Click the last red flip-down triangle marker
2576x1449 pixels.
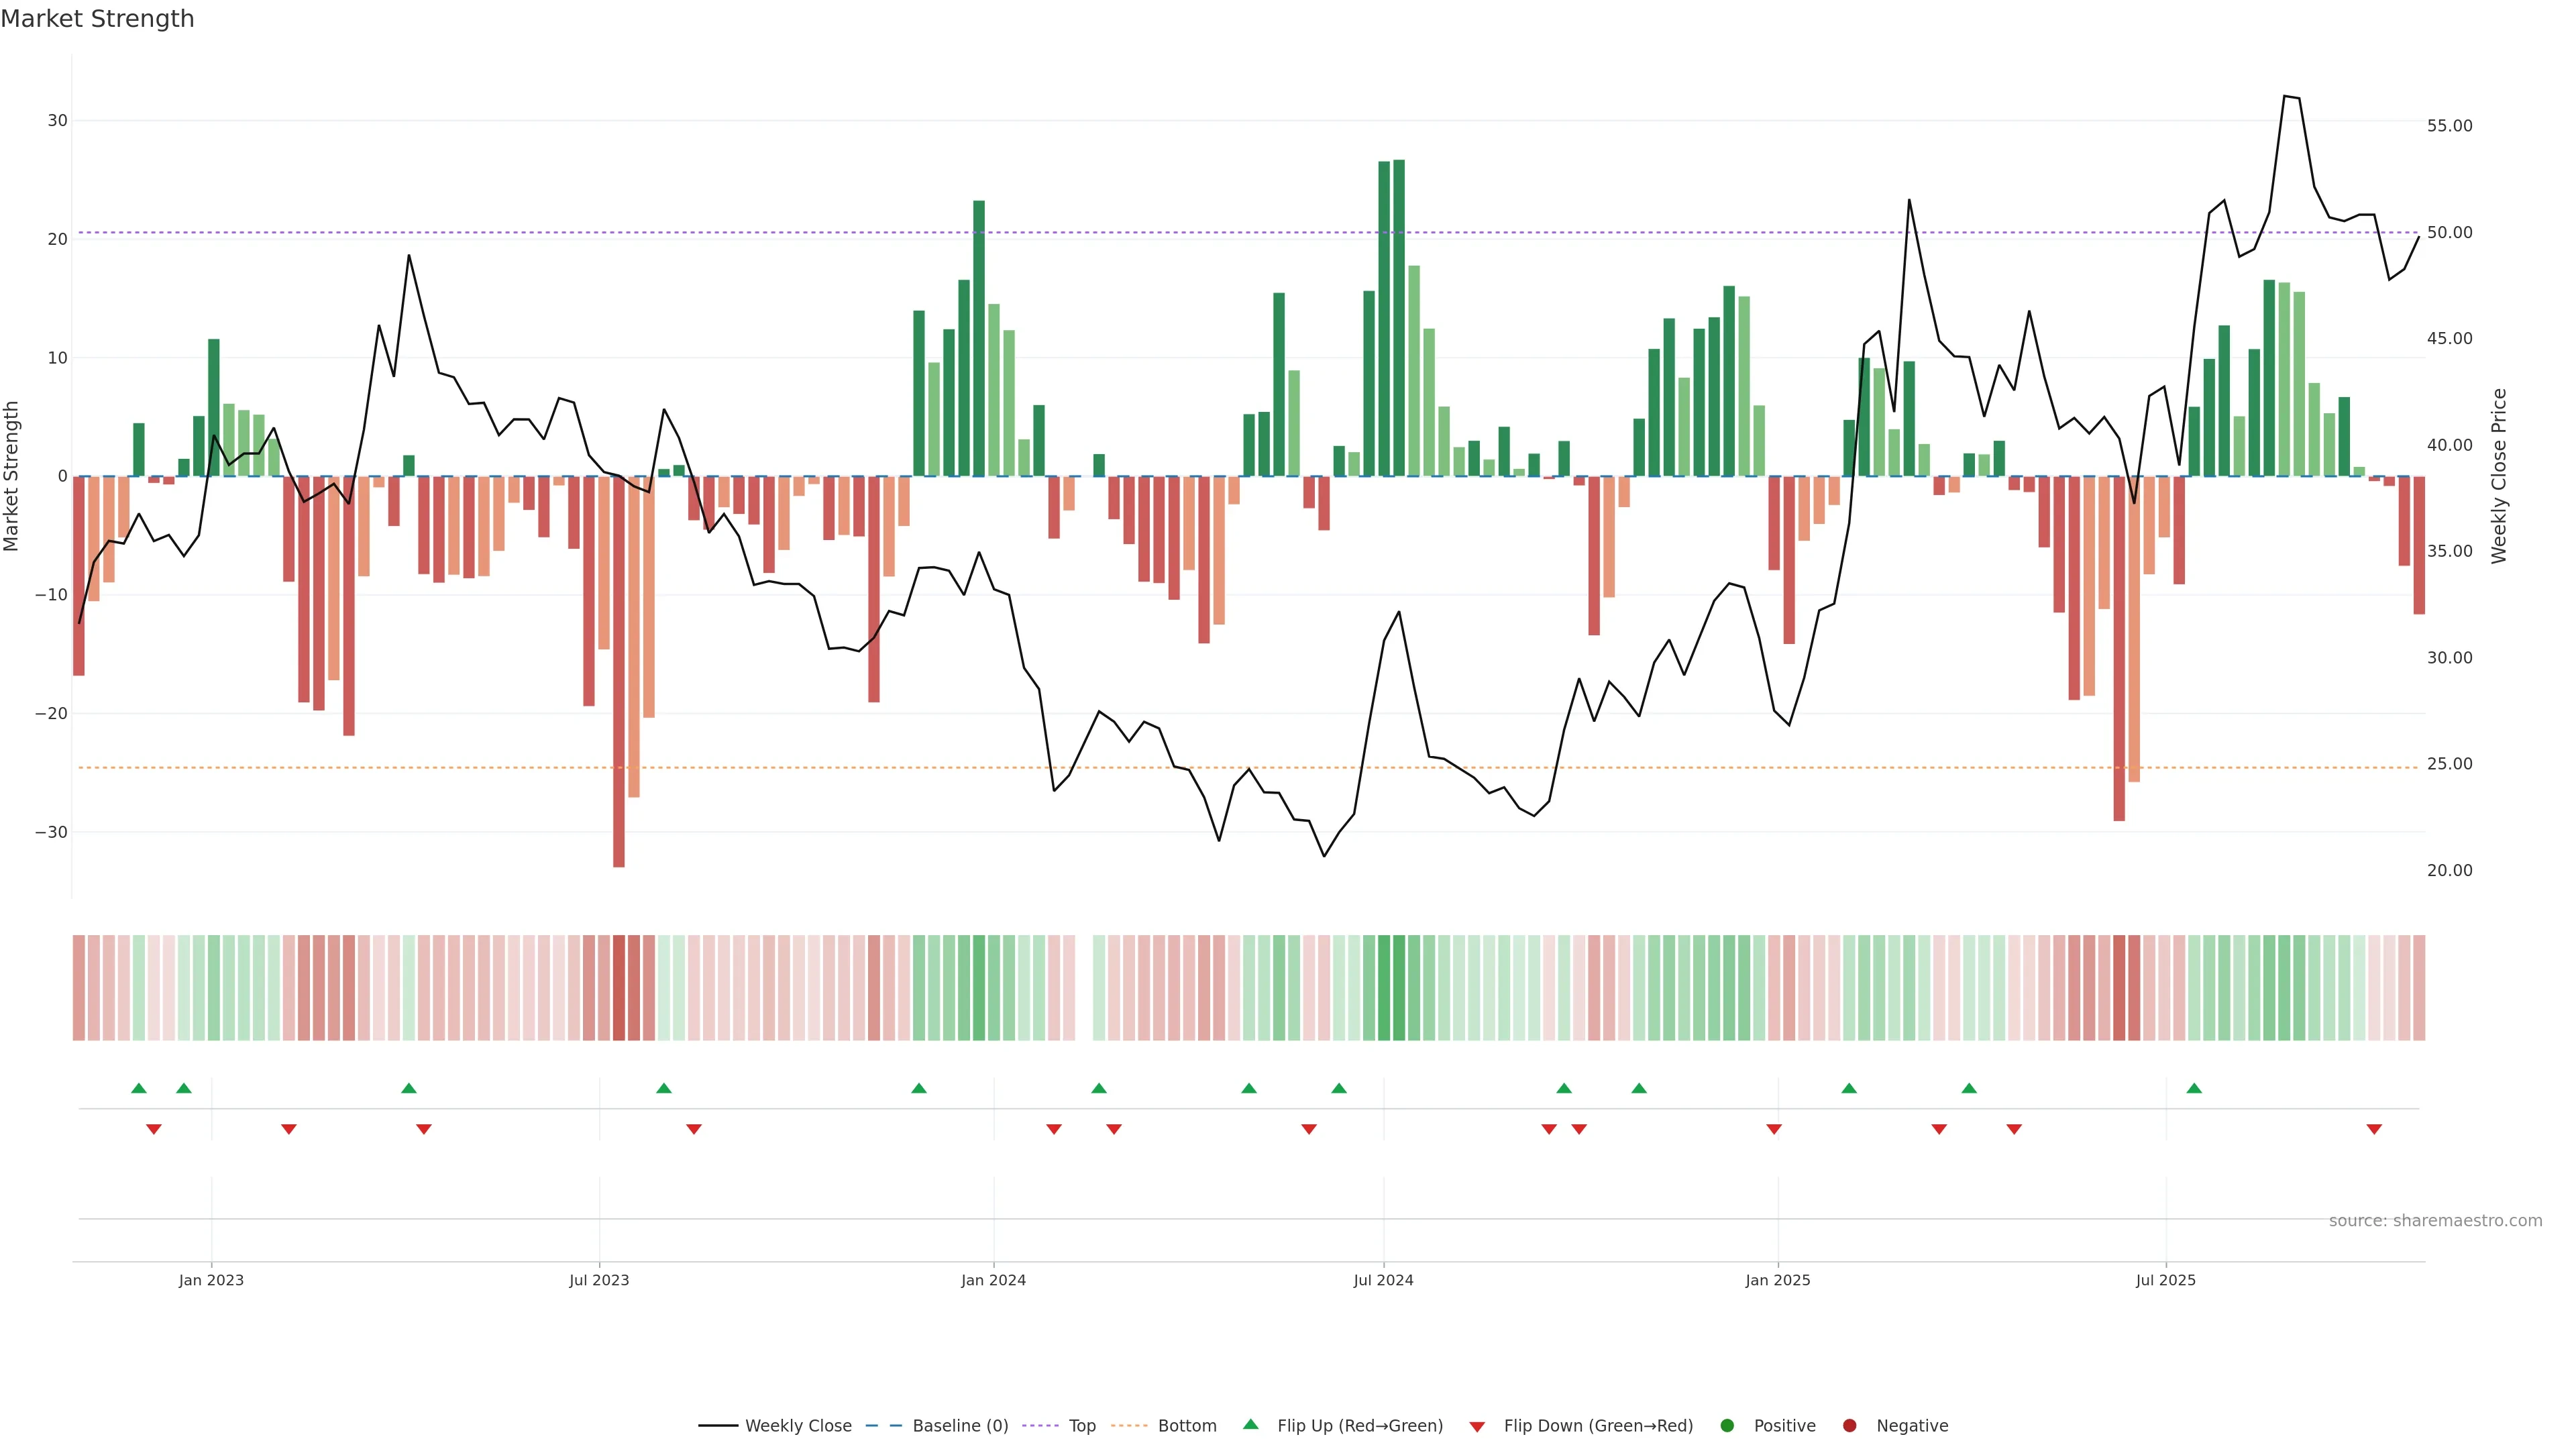[2374, 1129]
